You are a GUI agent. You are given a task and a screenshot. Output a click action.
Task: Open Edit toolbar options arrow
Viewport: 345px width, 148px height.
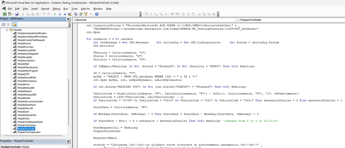pyautogui.click(x=218, y=14)
